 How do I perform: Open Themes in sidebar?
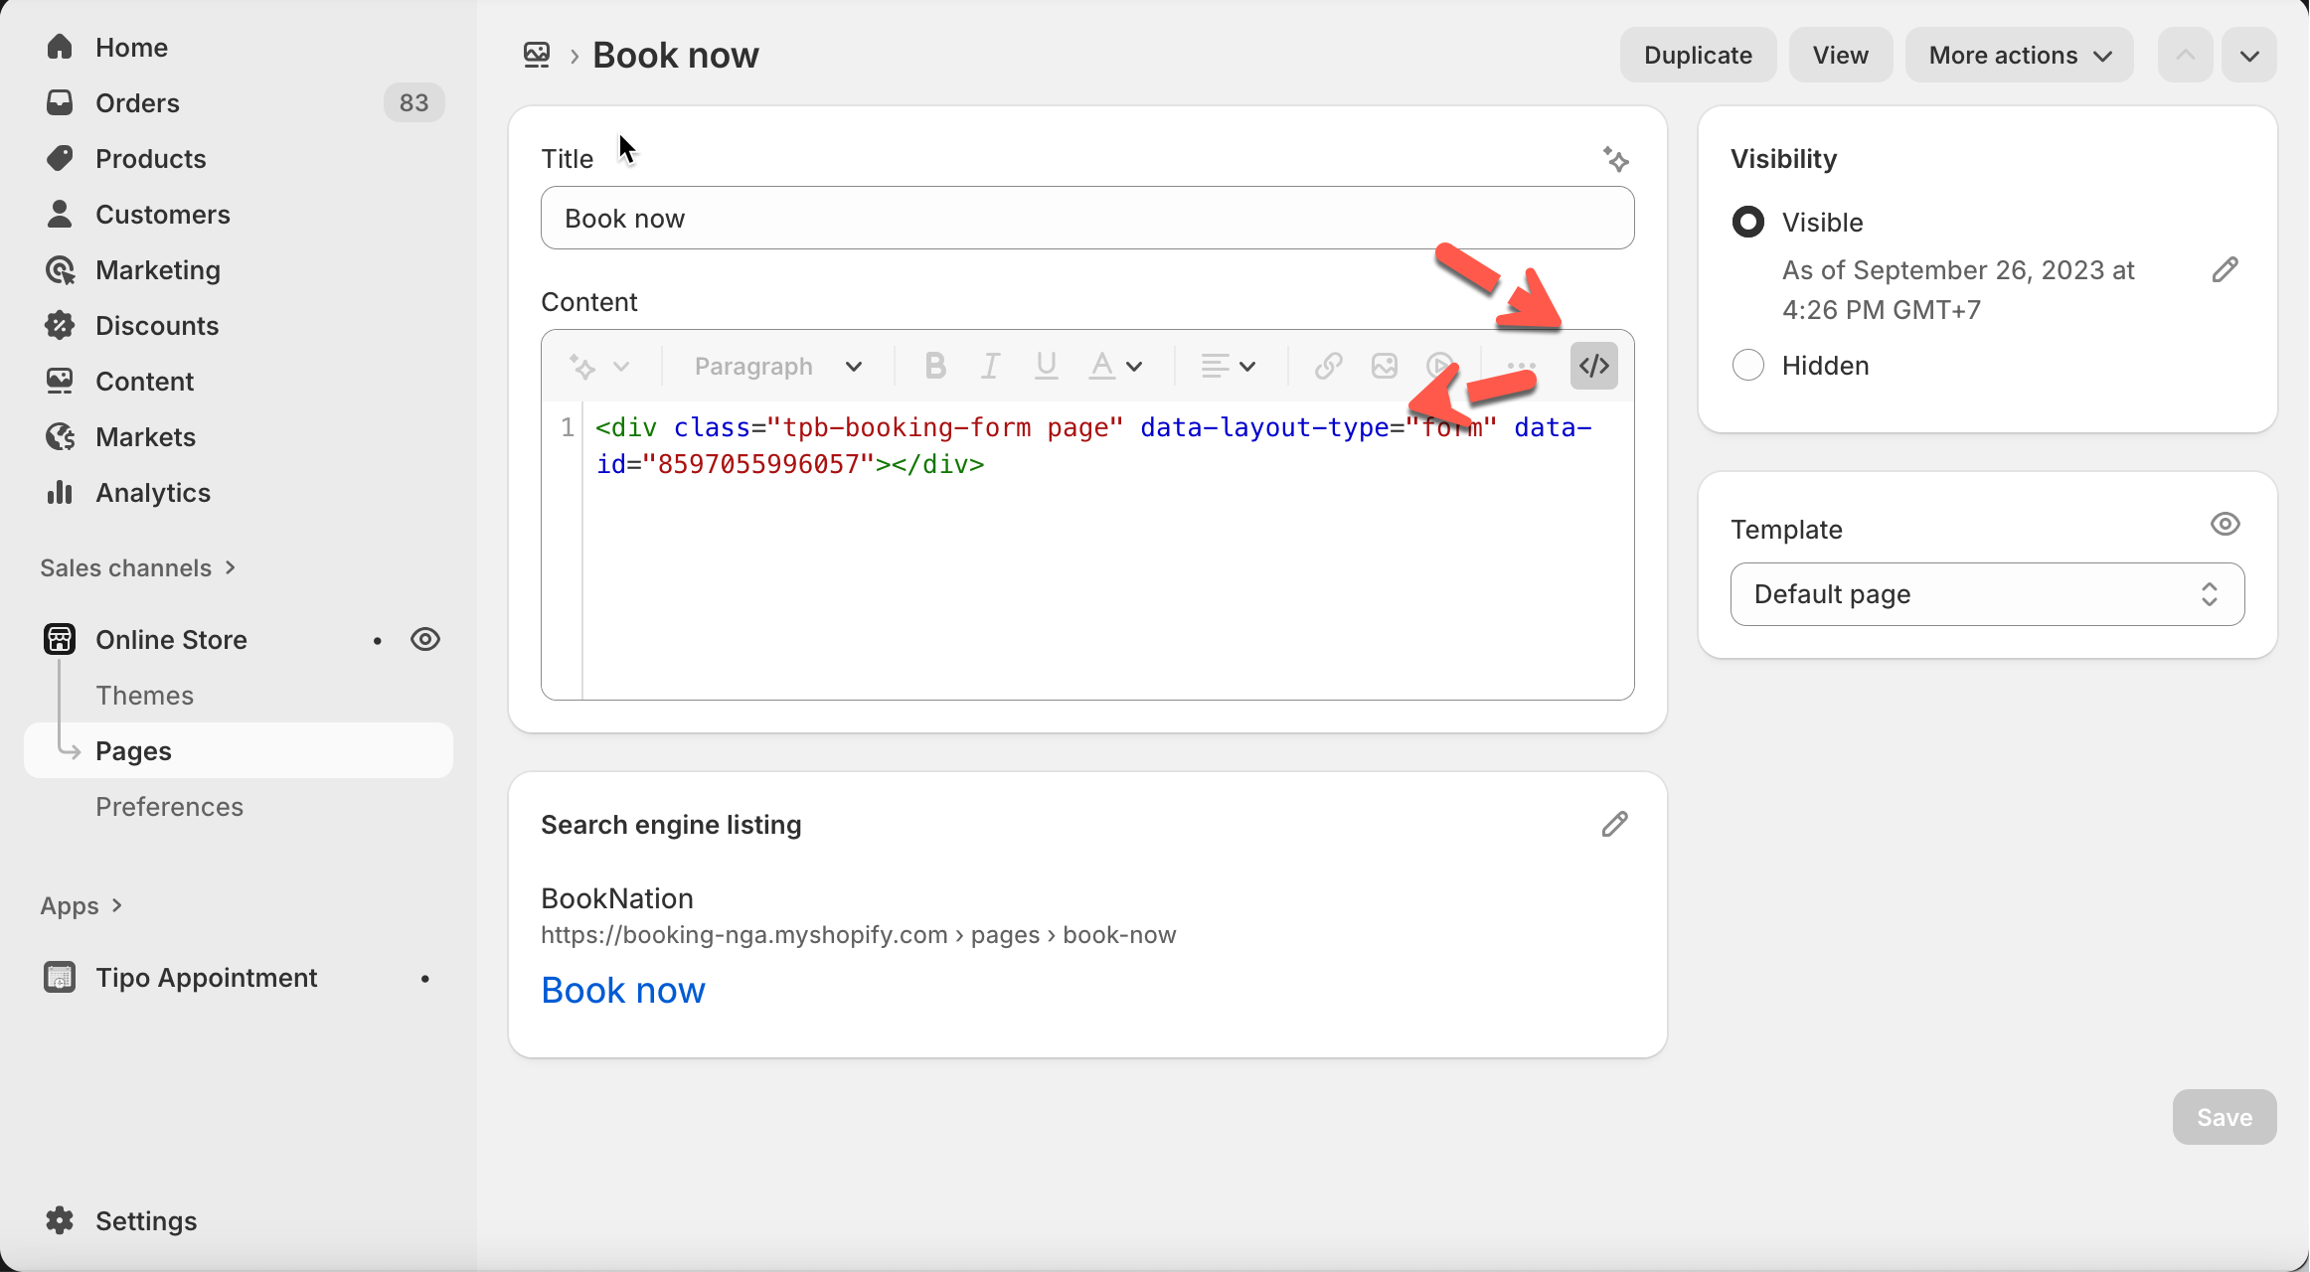(x=144, y=695)
